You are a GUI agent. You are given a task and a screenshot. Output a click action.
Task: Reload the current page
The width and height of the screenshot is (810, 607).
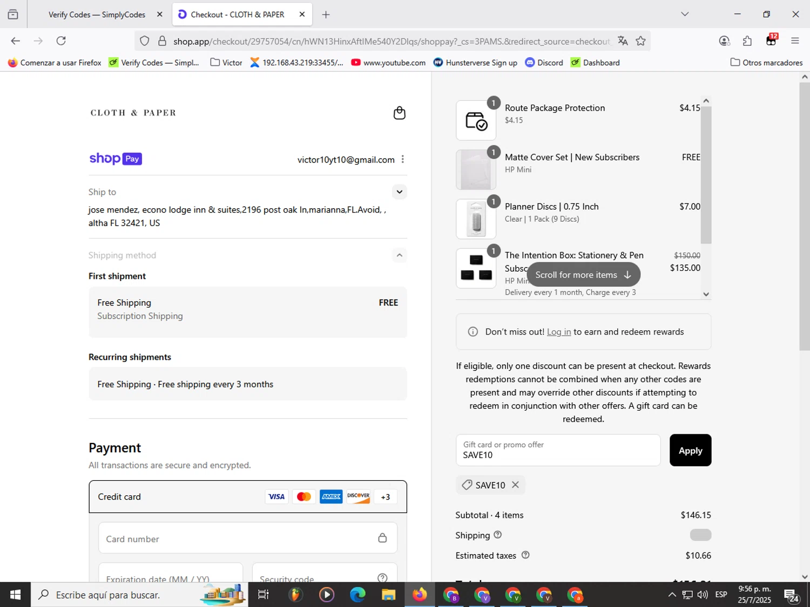[x=61, y=41]
